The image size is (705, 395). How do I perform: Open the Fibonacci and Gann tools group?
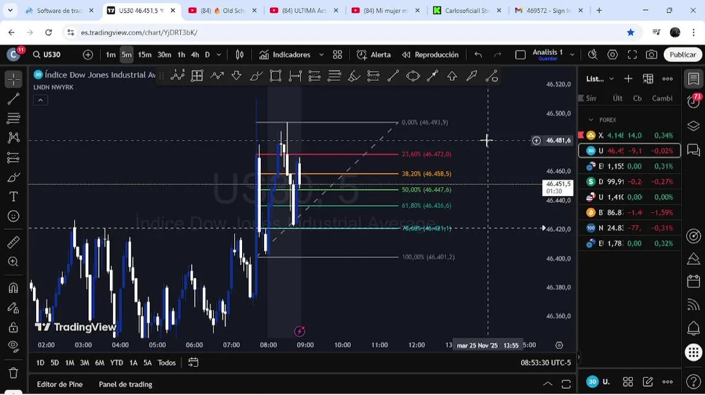click(14, 118)
